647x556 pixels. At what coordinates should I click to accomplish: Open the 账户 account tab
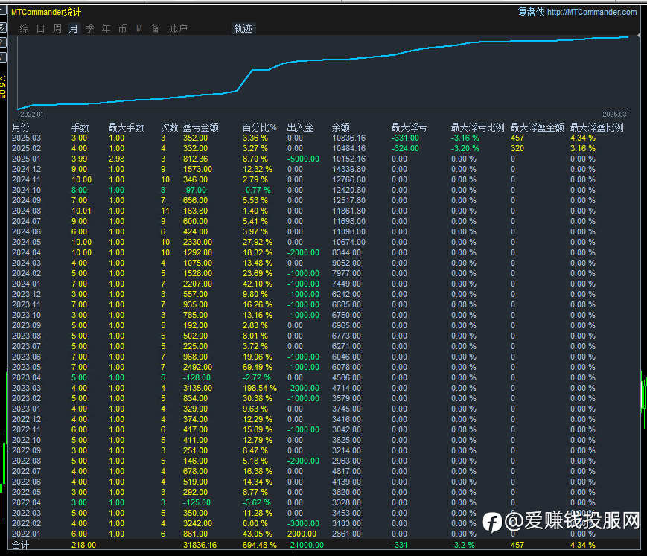[178, 28]
